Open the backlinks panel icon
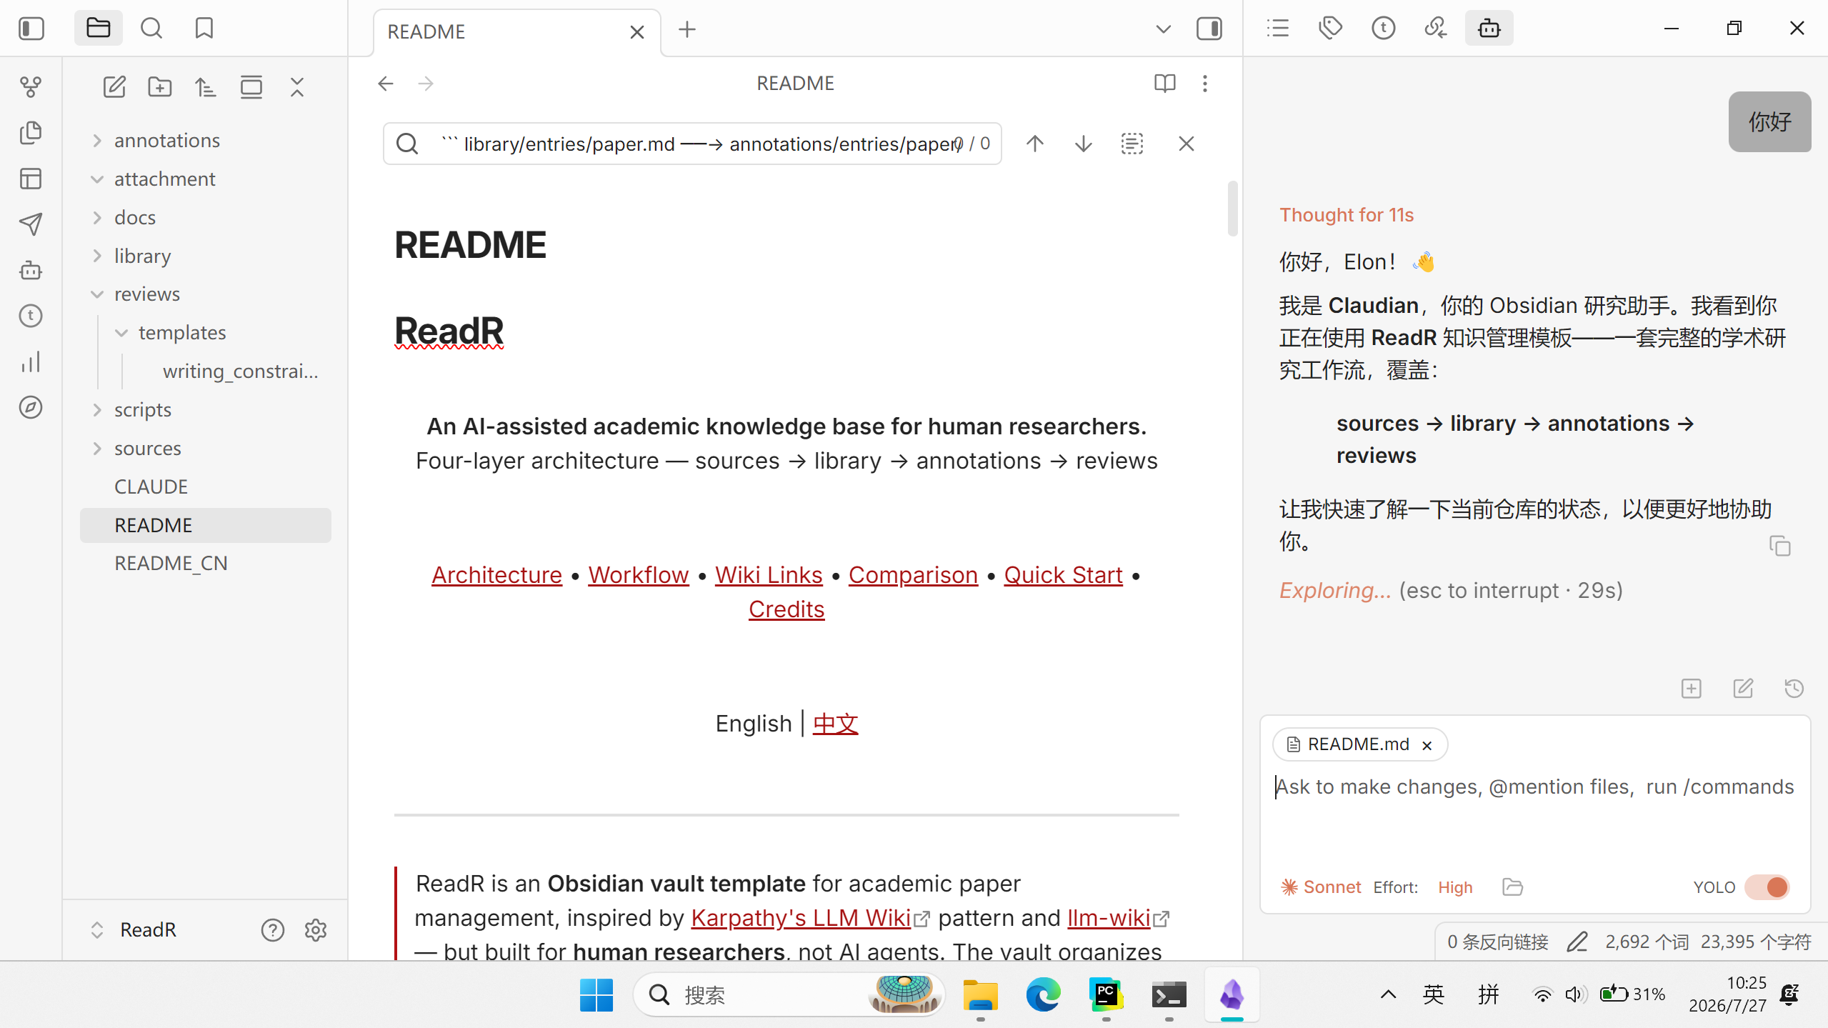Image resolution: width=1828 pixels, height=1028 pixels. [1436, 29]
